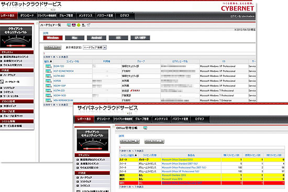The image size is (288, 192).
Task: Click the 説明 link in the Office window
Action: [121, 136]
